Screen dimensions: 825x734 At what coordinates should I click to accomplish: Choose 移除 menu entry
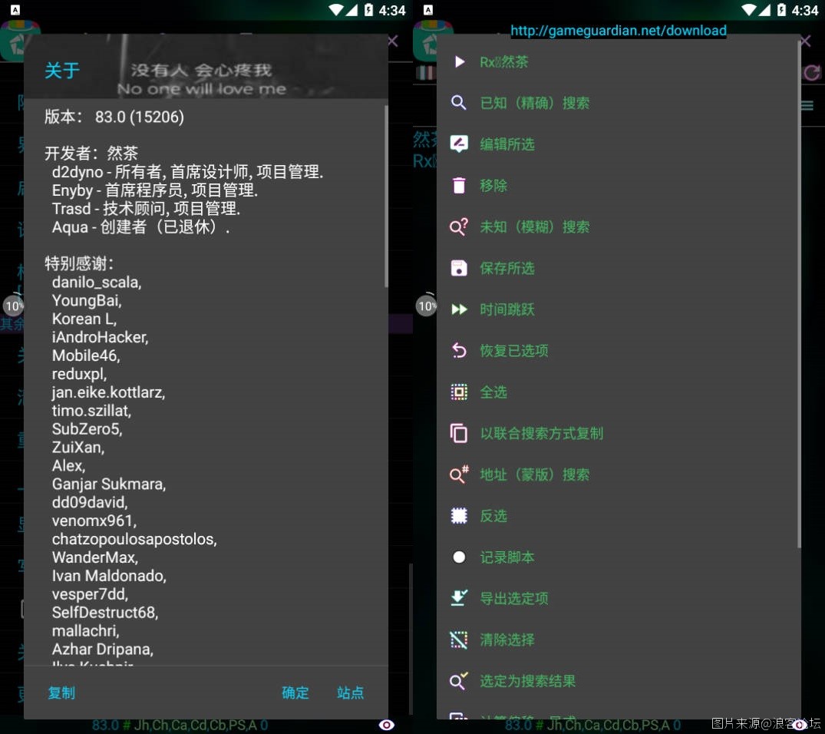point(493,185)
